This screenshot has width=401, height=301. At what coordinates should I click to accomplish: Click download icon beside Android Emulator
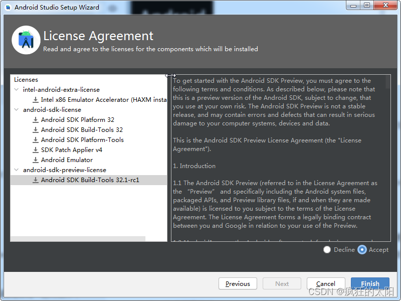tap(36, 160)
